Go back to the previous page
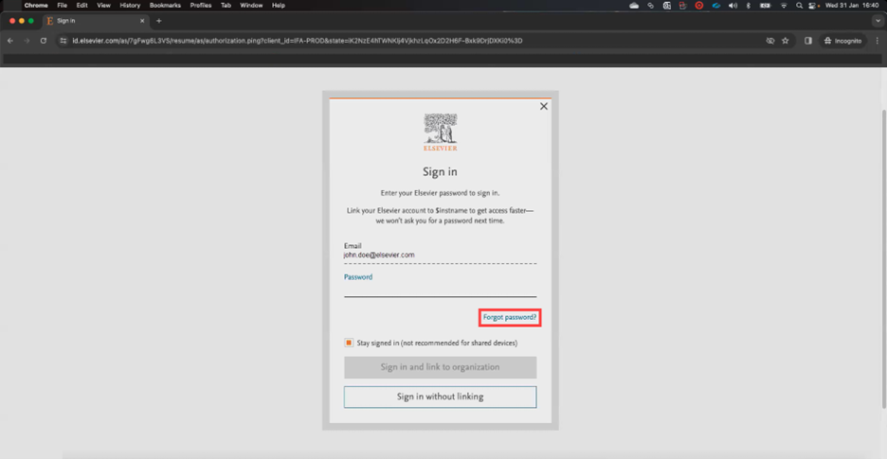 click(x=10, y=41)
